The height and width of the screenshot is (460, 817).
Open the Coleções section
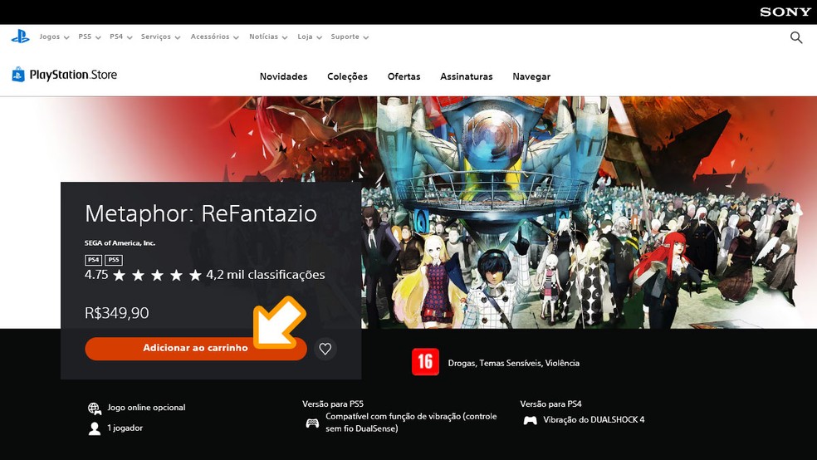[x=348, y=76]
